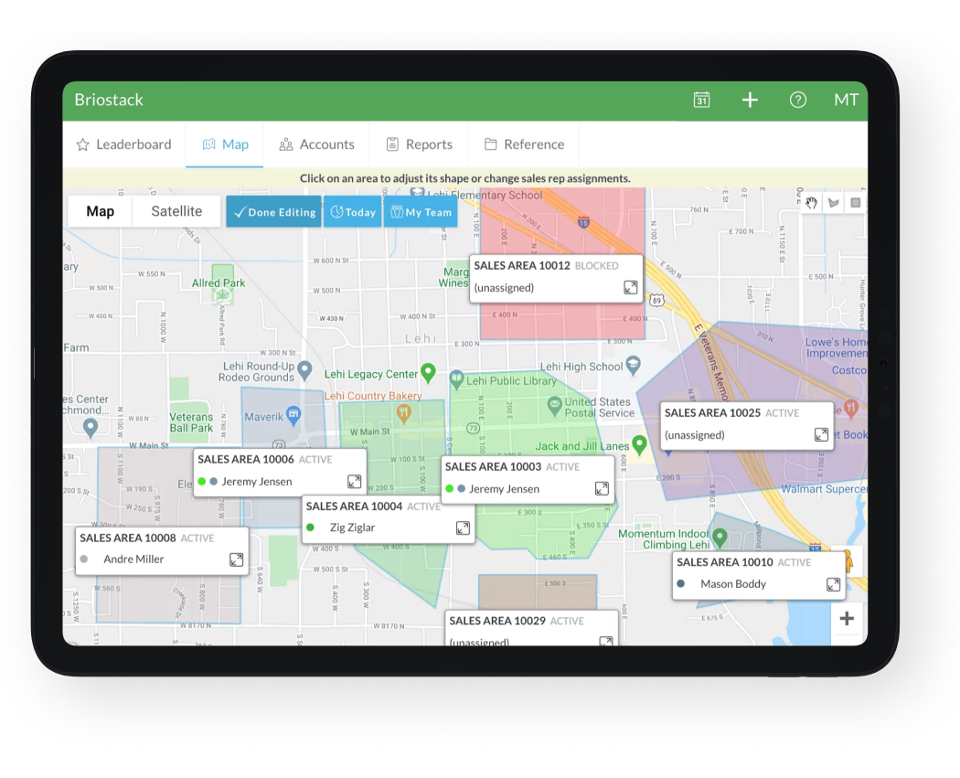This screenshot has width=960, height=778.
Task: Click the SALES AREA 10029 title
Action: 497,621
